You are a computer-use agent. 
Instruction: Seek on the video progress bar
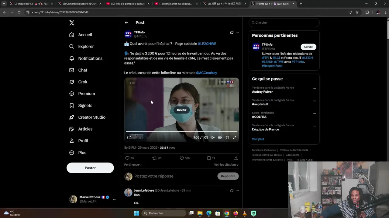pos(181,131)
